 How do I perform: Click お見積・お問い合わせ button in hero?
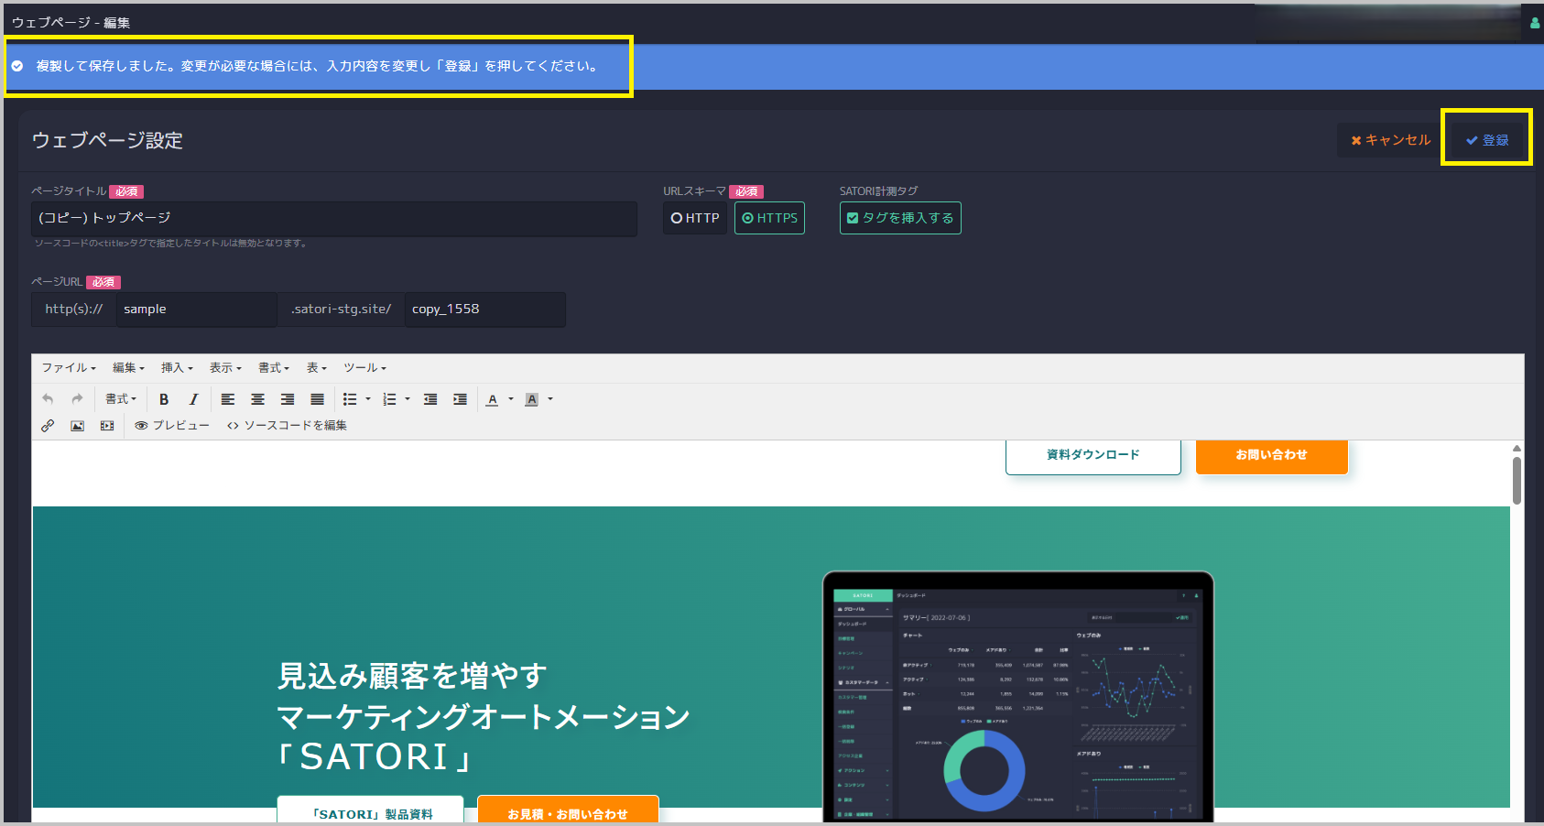coord(568,810)
